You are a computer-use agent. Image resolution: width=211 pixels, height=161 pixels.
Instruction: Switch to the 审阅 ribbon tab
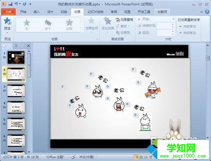click(x=114, y=12)
